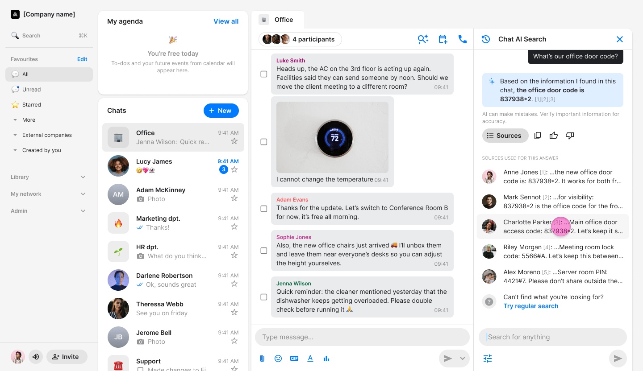Image resolution: width=643 pixels, height=371 pixels.
Task: Give thumbs up to AI answer
Action: click(554, 136)
